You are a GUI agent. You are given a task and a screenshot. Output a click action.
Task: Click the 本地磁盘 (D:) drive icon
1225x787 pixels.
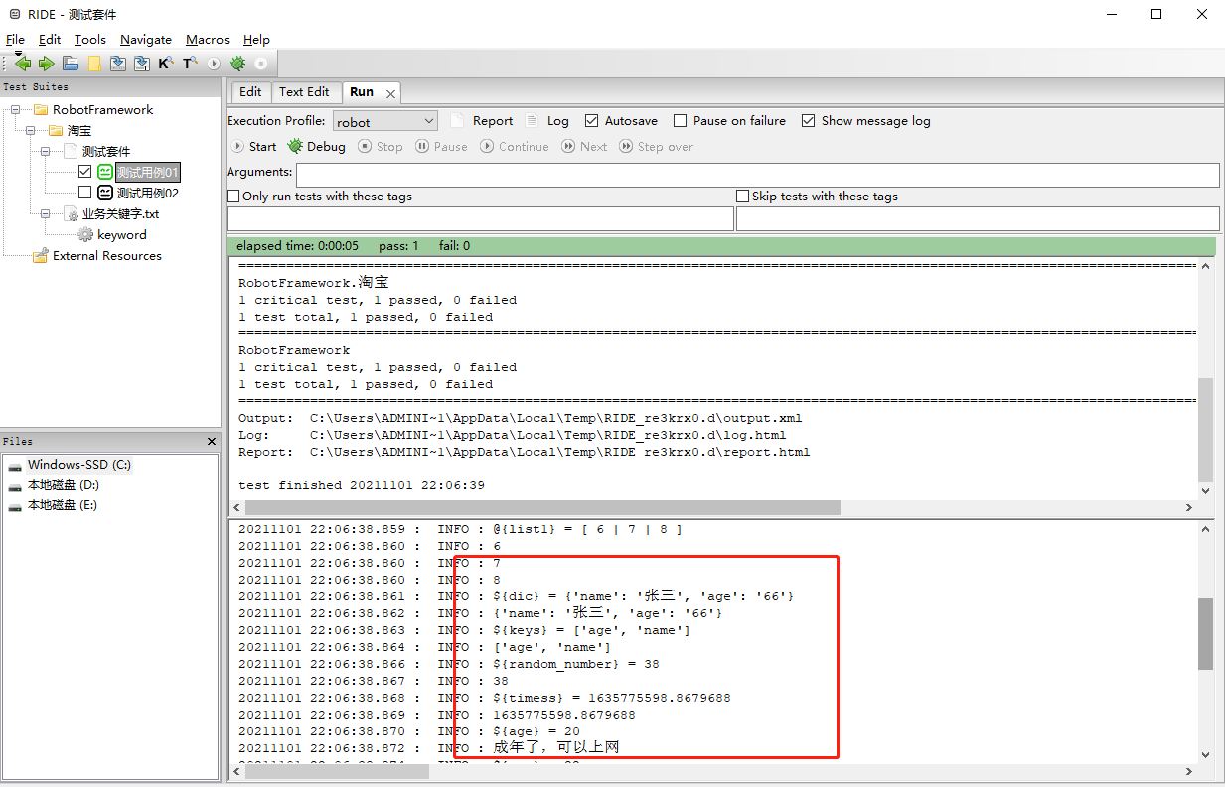15,486
